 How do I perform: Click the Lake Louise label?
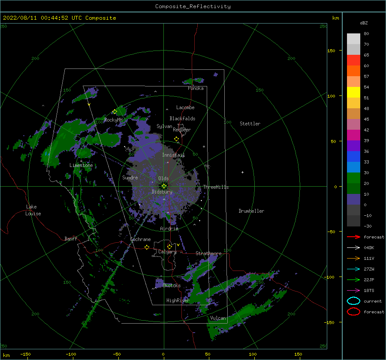(x=33, y=210)
